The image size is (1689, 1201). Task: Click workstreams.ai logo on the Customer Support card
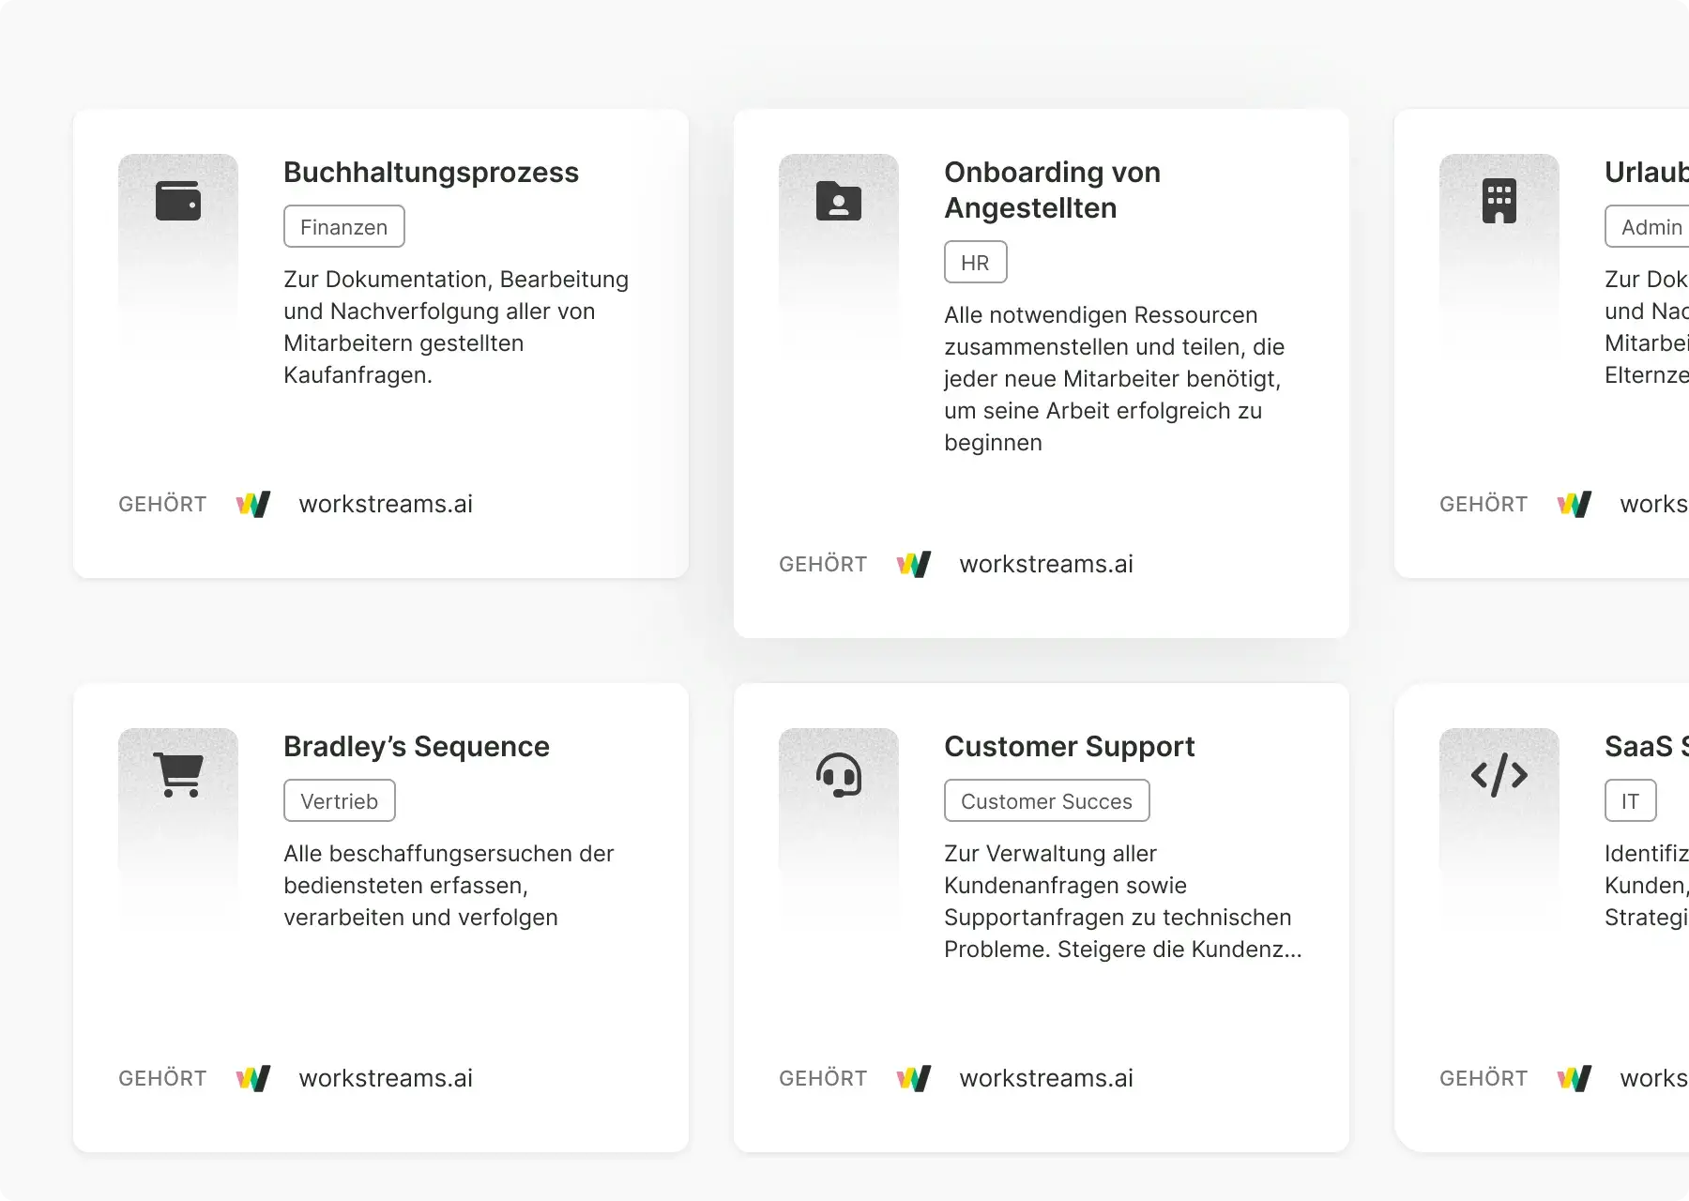914,1079
